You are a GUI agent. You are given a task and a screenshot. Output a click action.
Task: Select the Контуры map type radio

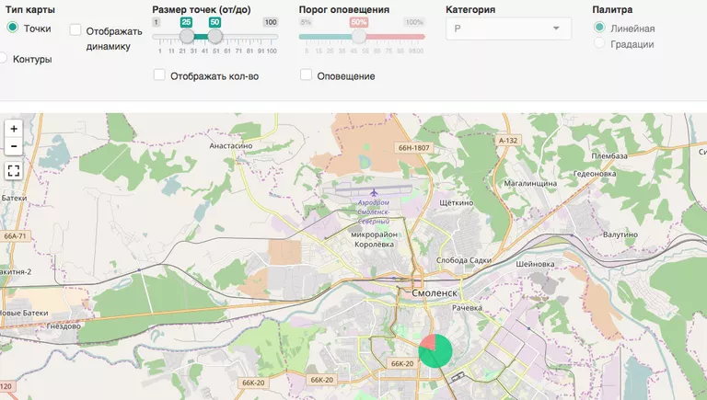(2, 58)
